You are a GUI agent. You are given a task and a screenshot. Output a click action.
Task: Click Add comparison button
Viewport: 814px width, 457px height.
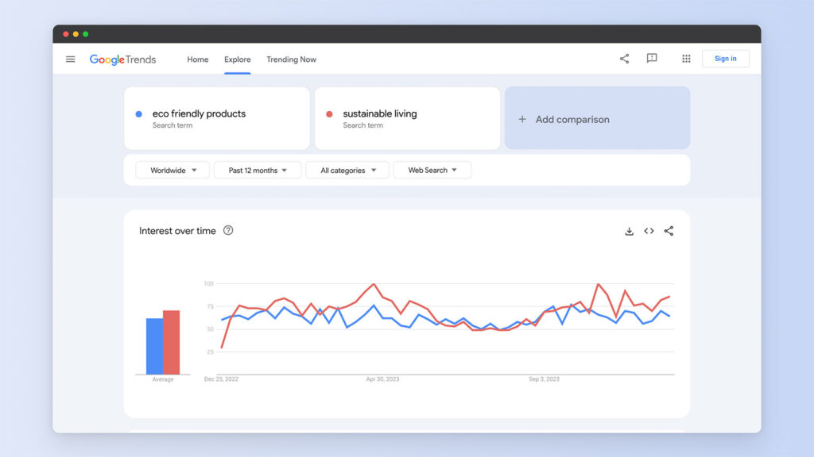[597, 119]
